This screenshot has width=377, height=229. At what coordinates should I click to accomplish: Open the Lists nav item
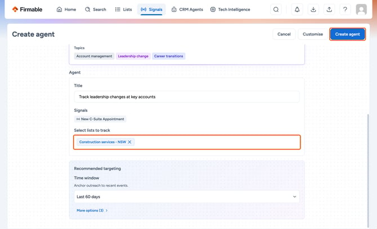pos(124,10)
